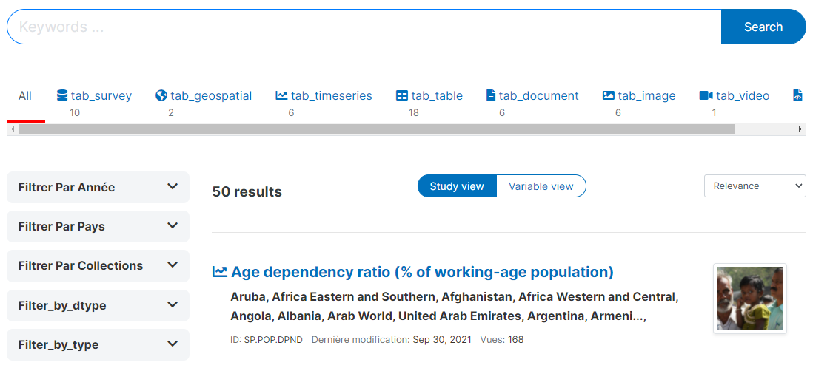Select the All tab
Screen dimensions: 813x371
coord(25,96)
